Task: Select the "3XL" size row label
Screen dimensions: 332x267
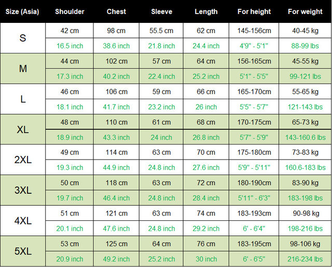Action: click(x=23, y=190)
